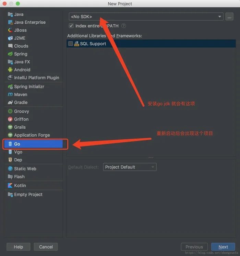Select the 'Java Enterprise' label
This screenshot has height=256, width=240.
pyautogui.click(x=30, y=22)
